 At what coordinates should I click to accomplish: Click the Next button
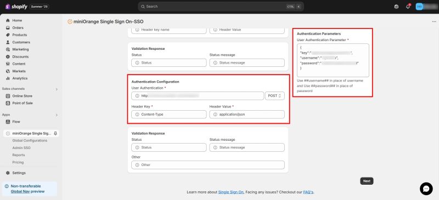[367, 181]
